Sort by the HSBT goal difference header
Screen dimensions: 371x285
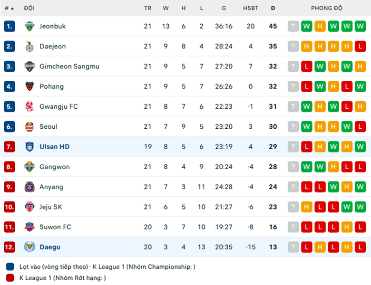coord(251,8)
